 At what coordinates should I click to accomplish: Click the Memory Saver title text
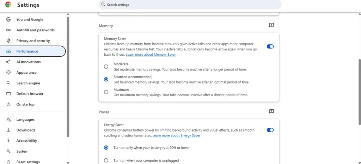(x=115, y=39)
